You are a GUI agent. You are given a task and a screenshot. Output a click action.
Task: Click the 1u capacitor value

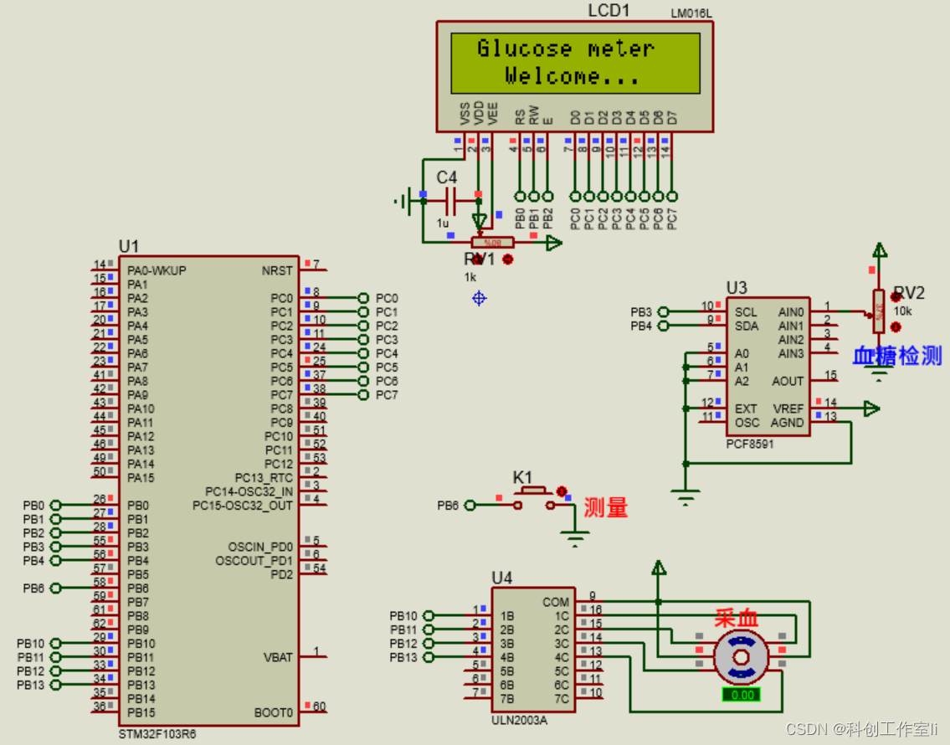pos(444,223)
